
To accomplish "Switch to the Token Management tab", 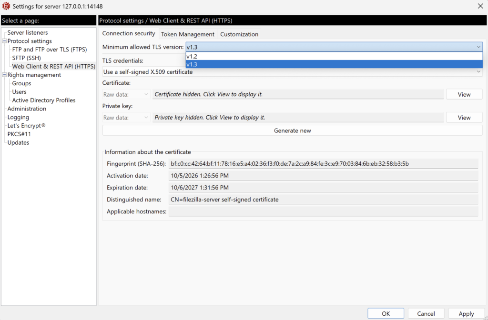I will (x=188, y=34).
